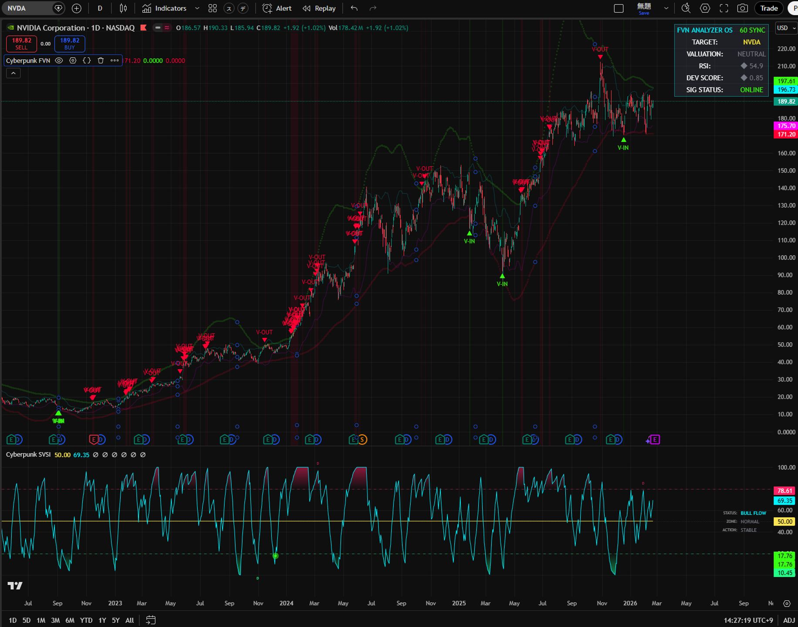Click the red earnings E marker

93,440
